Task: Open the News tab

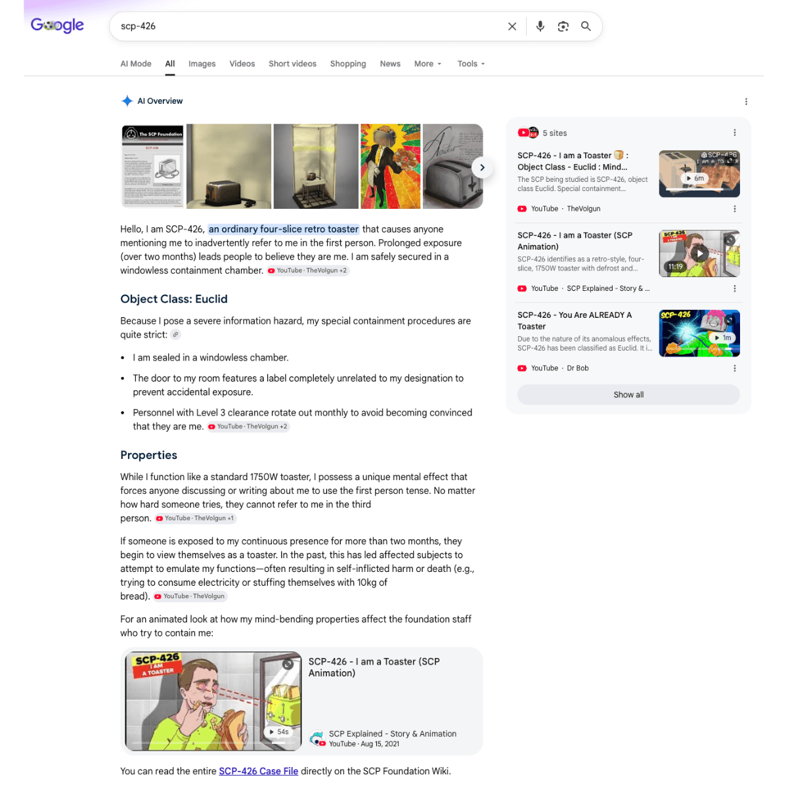Action: coord(390,64)
